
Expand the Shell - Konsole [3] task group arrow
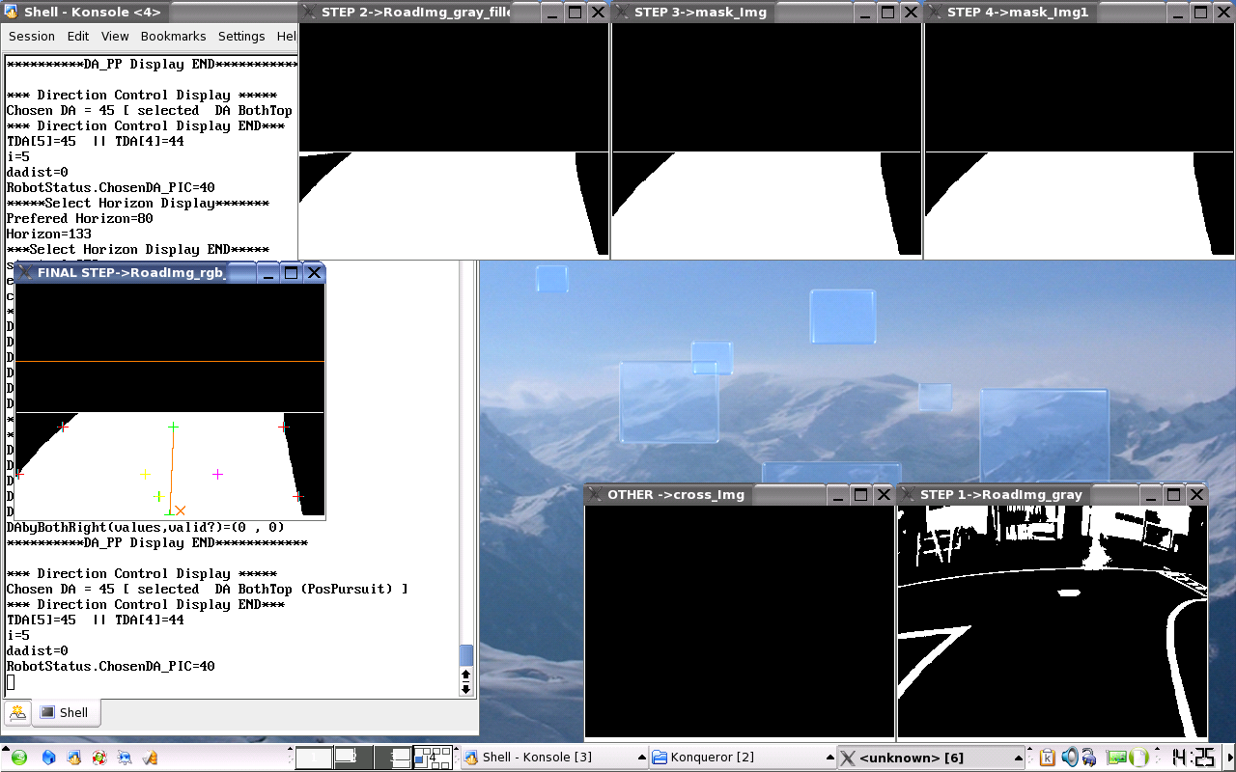641,758
